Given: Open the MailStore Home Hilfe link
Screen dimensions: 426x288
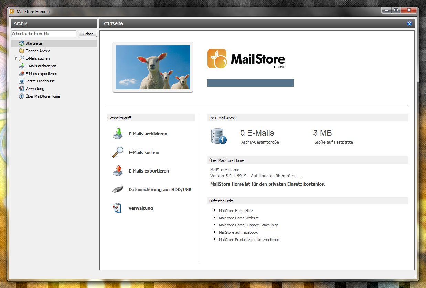Looking at the screenshot, I should click(235, 211).
